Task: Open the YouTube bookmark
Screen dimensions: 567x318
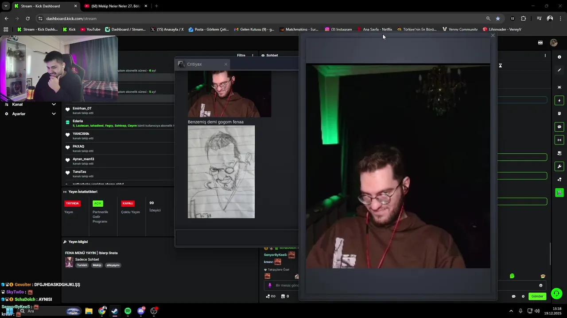Action: click(x=90, y=29)
